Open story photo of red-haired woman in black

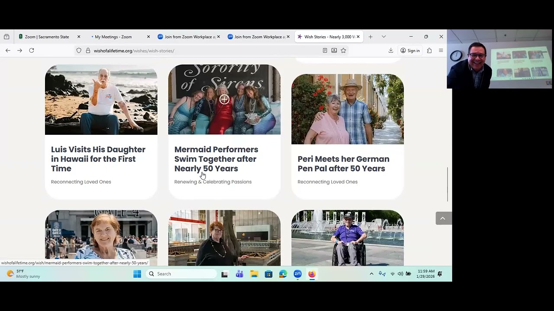click(x=224, y=237)
